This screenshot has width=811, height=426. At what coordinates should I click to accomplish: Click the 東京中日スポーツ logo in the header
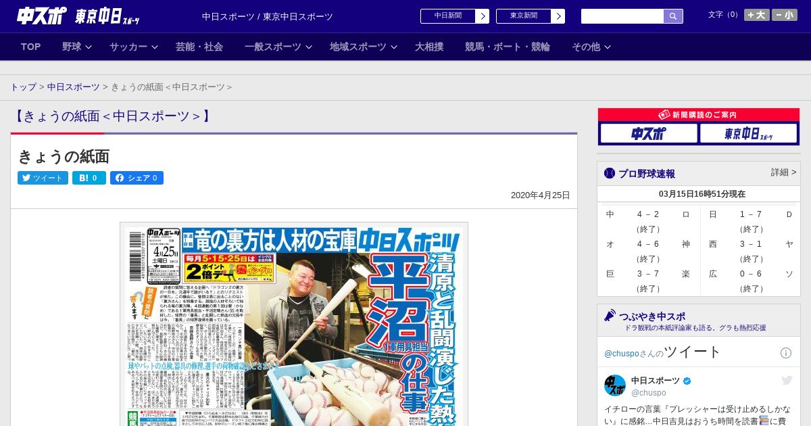pyautogui.click(x=107, y=17)
